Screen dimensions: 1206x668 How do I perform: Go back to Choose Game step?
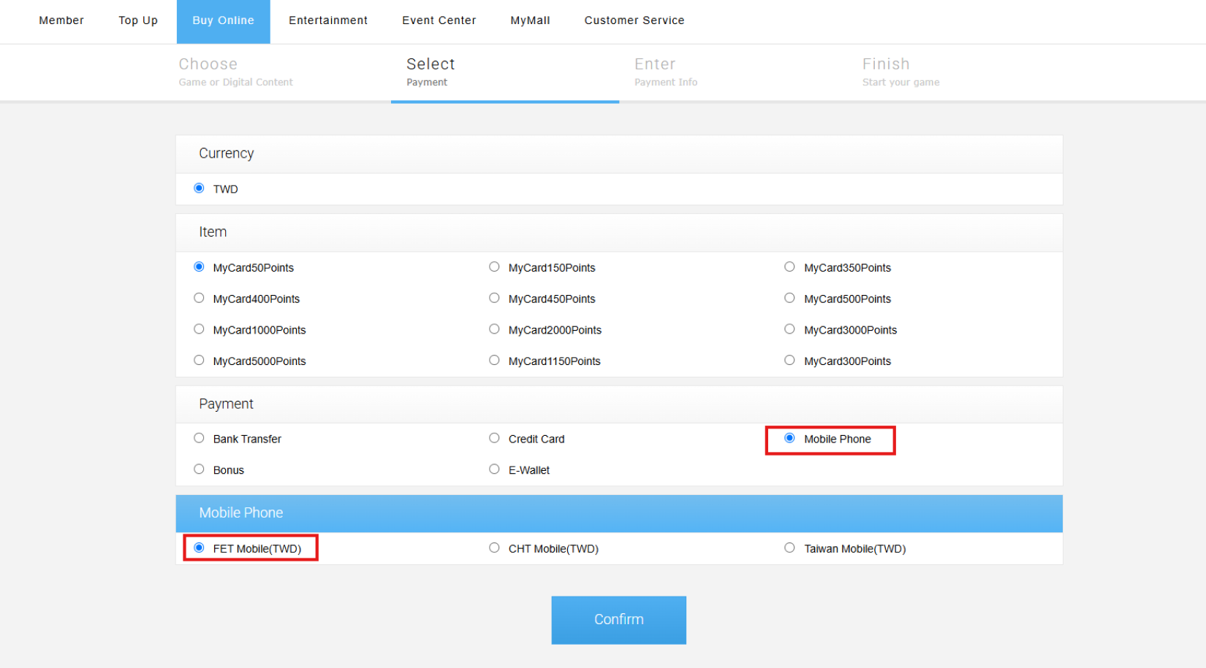pyautogui.click(x=235, y=72)
